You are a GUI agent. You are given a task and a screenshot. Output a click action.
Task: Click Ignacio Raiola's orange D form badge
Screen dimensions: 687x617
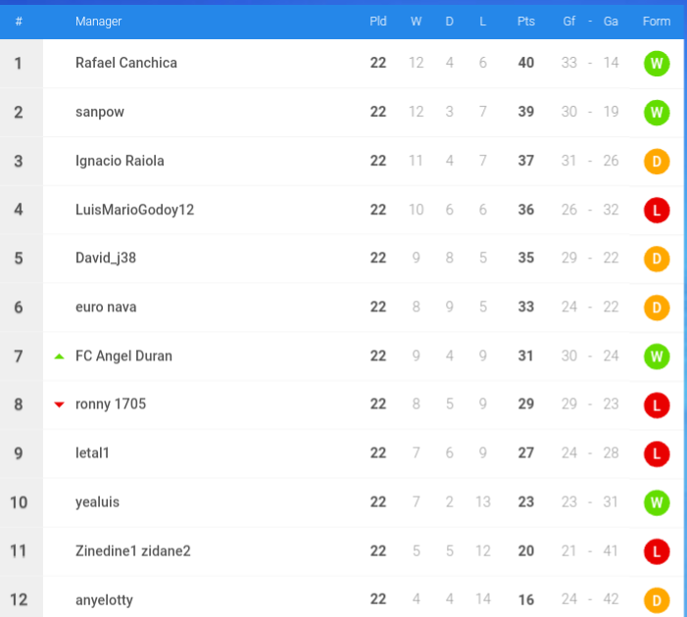click(657, 162)
